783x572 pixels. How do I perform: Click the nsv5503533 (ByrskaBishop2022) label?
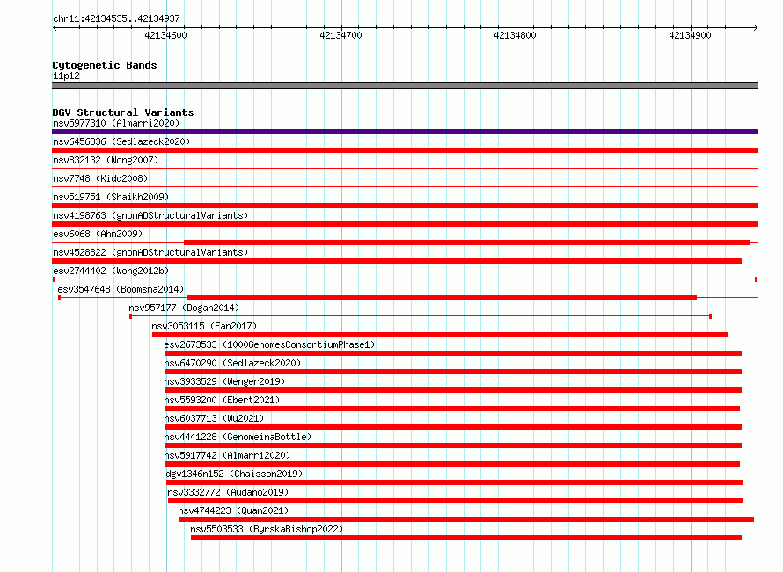coord(267,529)
